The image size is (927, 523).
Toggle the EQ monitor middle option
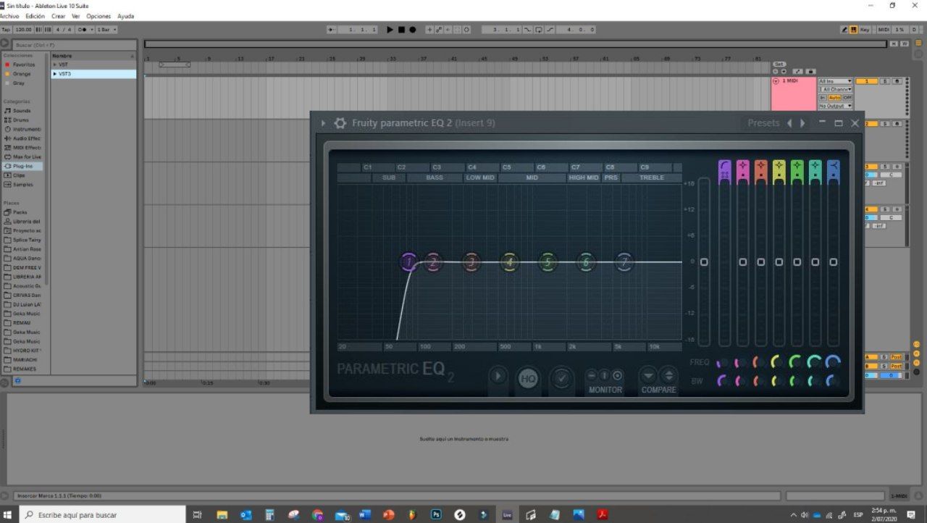coord(604,375)
